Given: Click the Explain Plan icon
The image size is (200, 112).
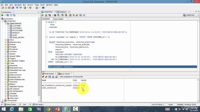Looking at the screenshot, I should 50,15.
